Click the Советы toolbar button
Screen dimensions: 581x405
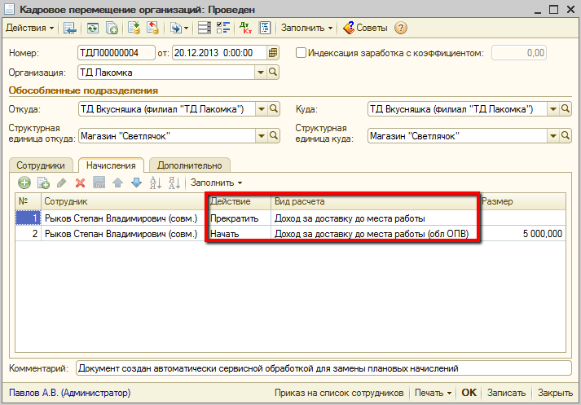point(364,28)
